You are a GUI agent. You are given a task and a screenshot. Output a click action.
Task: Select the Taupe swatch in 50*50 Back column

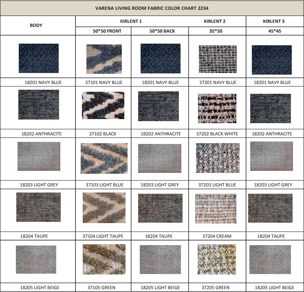point(160,207)
